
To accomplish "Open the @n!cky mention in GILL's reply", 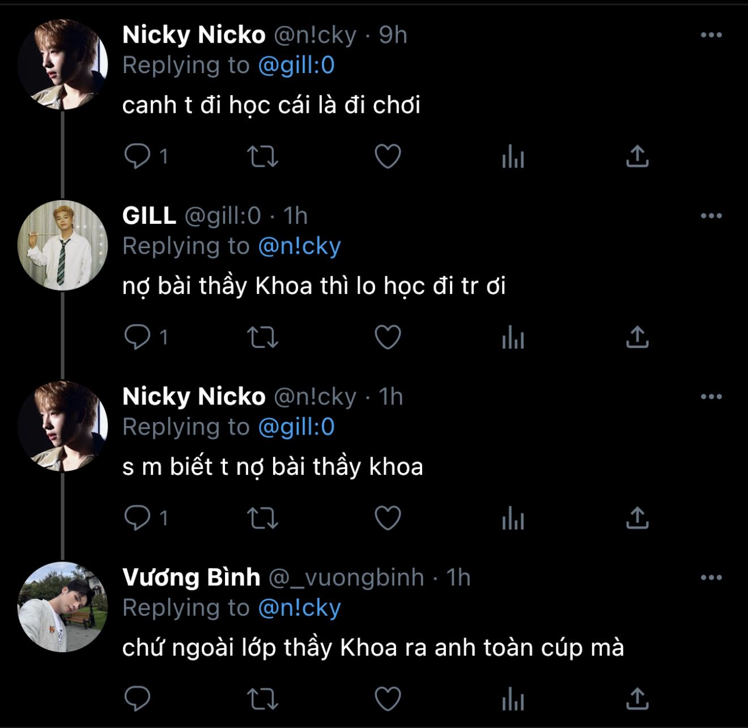I will tap(299, 246).
